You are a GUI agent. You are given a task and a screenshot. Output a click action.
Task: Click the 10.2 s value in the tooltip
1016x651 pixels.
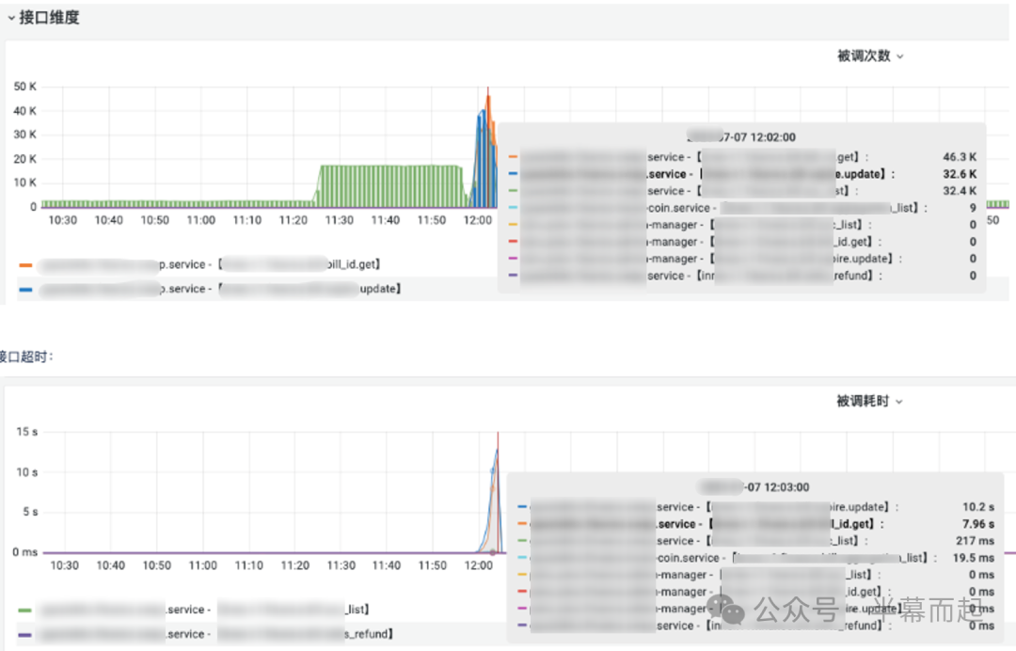pos(977,507)
